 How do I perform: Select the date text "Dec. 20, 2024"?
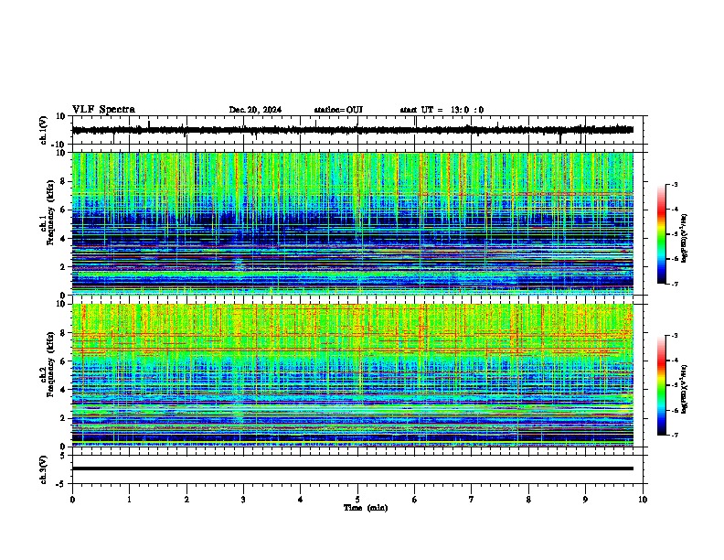[255, 110]
